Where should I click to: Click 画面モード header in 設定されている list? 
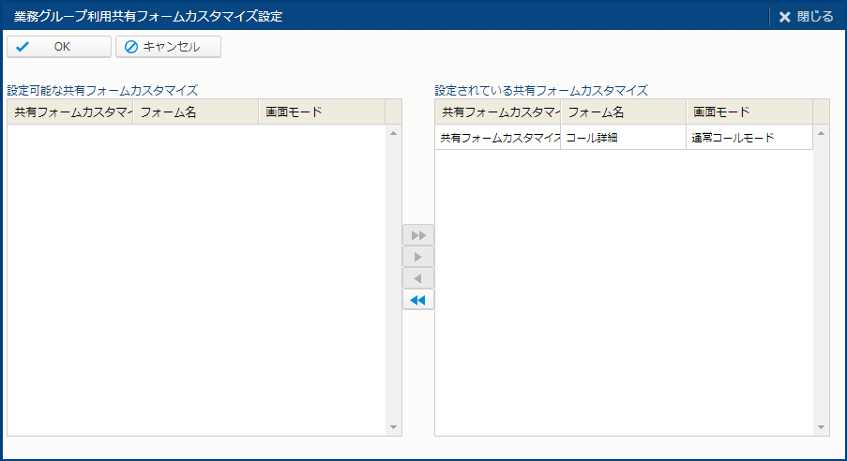tap(749, 112)
